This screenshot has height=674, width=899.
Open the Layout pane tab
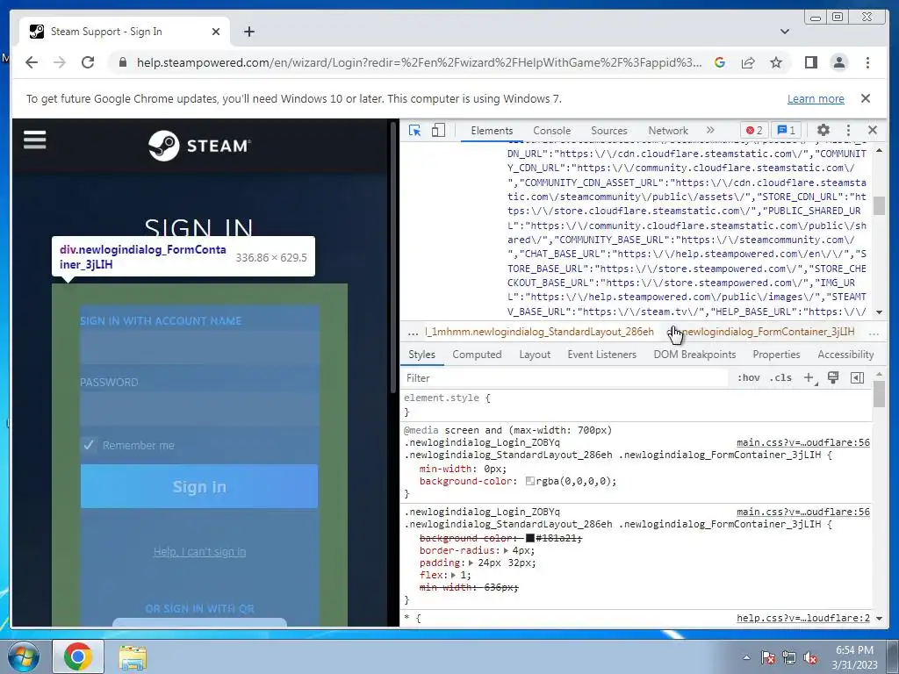pos(535,355)
